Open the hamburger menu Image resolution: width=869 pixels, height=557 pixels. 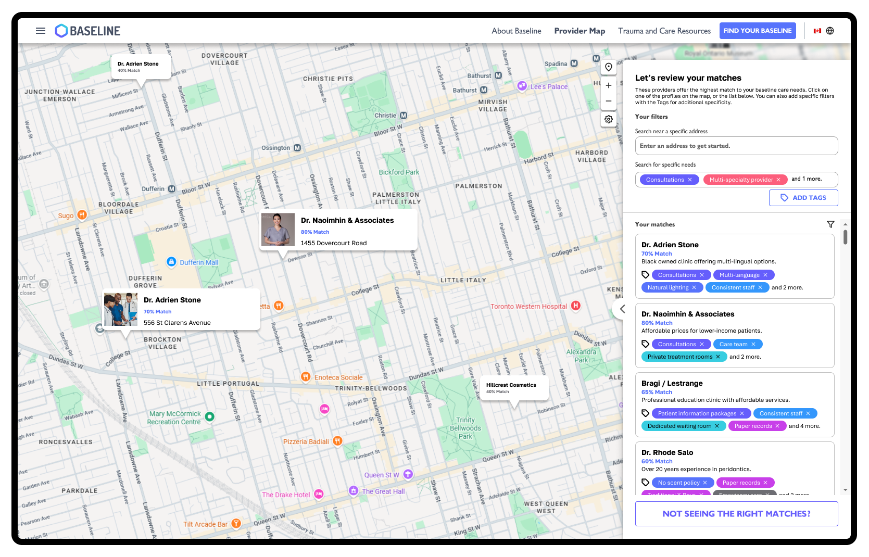(41, 31)
